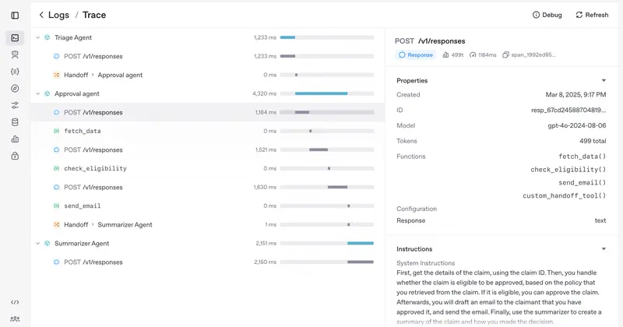Select the POST /v1/responses 1,630 ms row
This screenshot has height=327, width=623.
207,187
